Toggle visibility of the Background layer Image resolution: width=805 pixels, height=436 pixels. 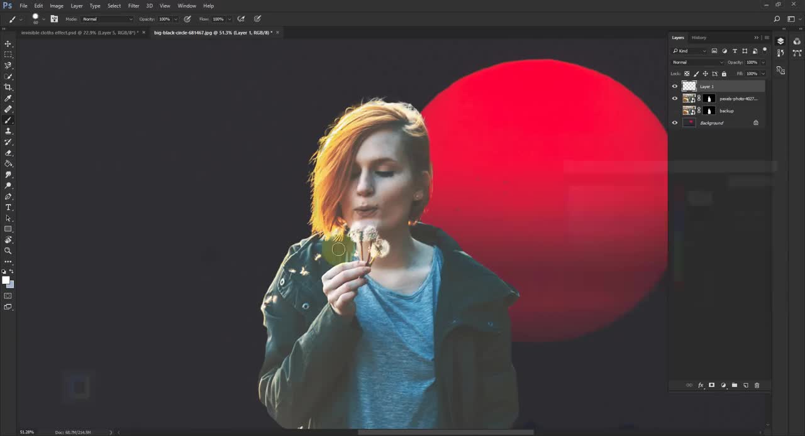point(675,123)
